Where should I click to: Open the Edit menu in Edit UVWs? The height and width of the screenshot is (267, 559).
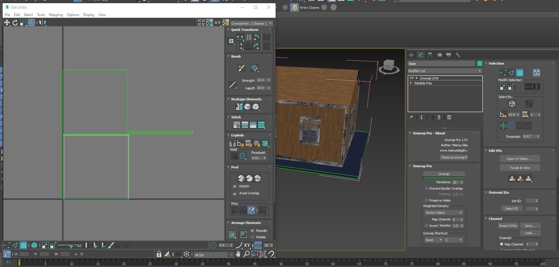(x=17, y=15)
